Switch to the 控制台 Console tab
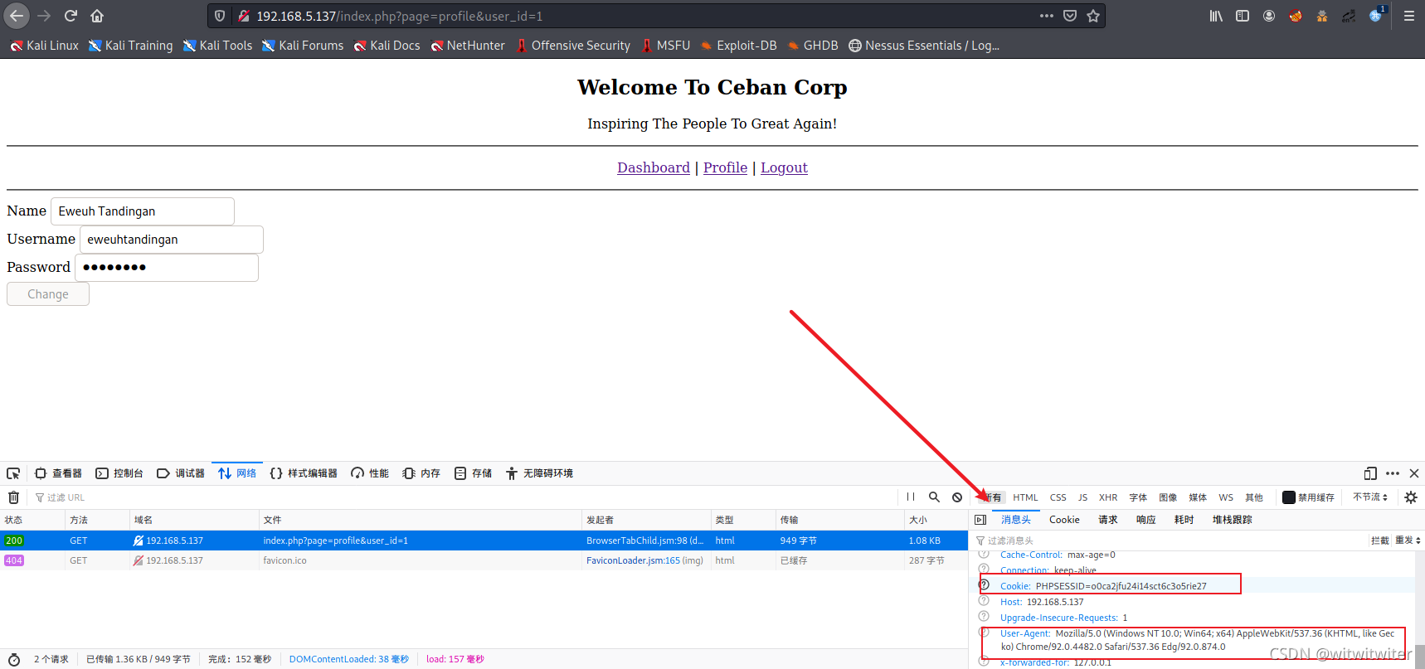The width and height of the screenshot is (1425, 669). [119, 473]
